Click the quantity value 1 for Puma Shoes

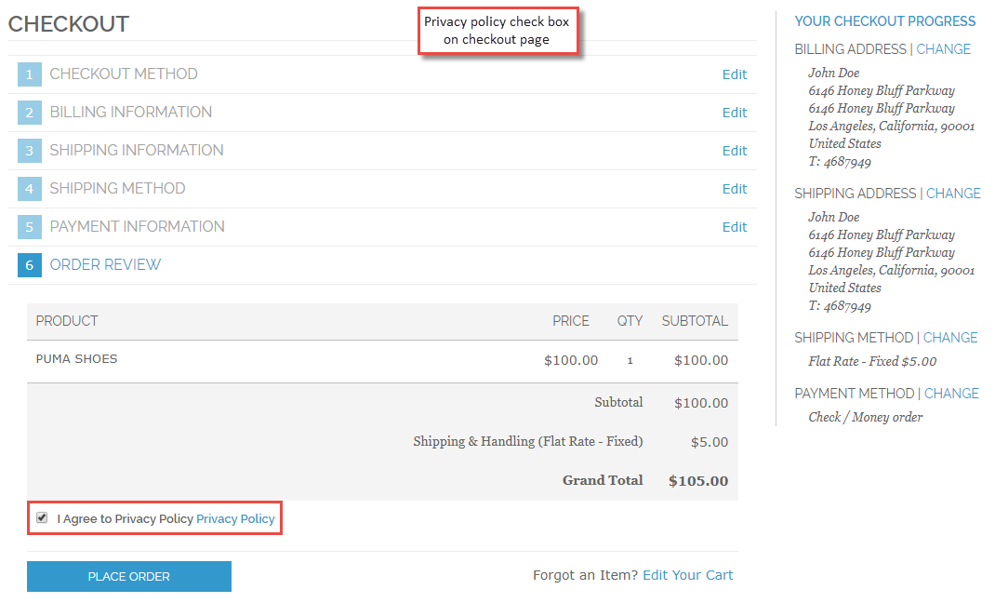click(x=630, y=360)
